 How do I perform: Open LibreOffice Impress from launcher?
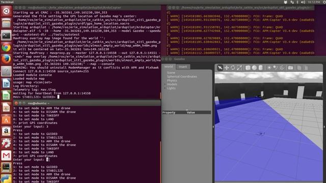click(x=6, y=107)
